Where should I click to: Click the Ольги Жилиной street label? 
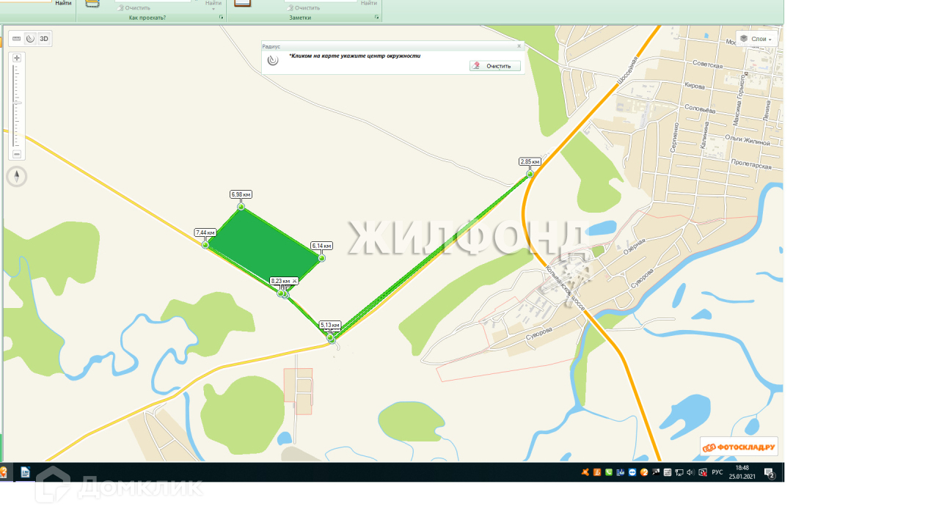click(747, 139)
